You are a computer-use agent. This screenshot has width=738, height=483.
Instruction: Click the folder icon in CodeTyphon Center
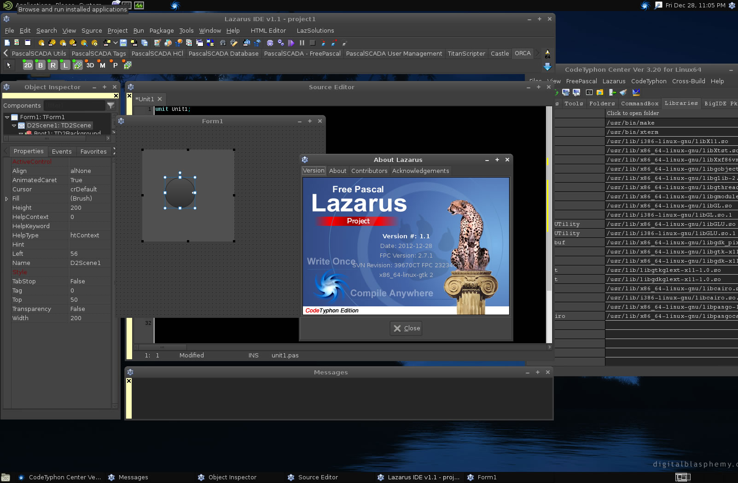[600, 92]
